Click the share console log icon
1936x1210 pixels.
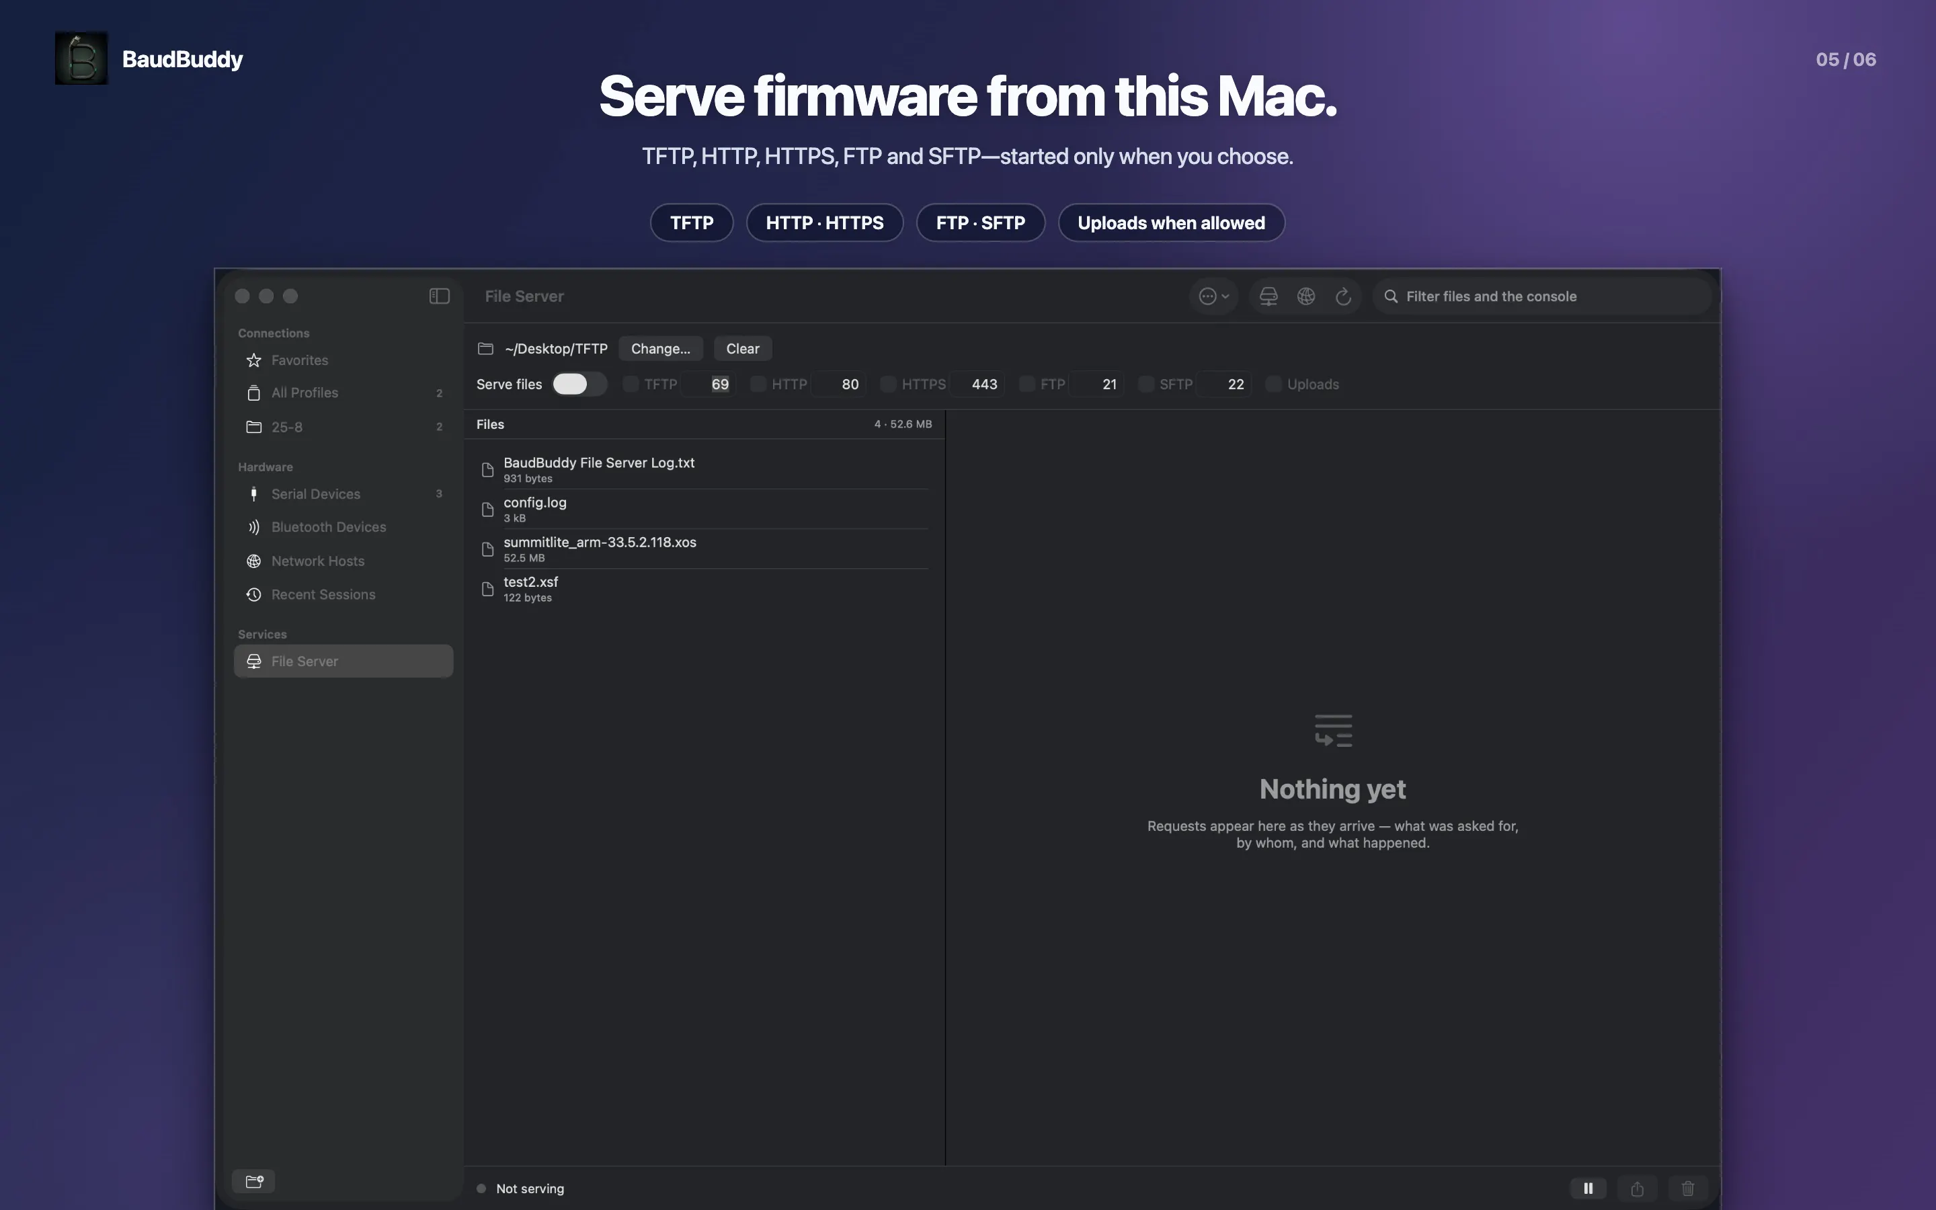(1638, 1188)
